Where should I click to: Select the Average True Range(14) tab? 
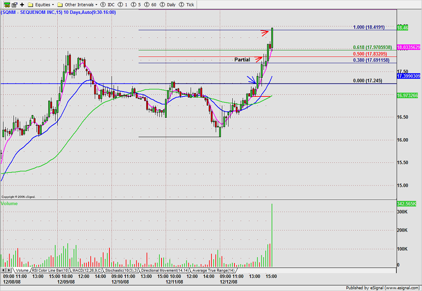(x=214, y=270)
